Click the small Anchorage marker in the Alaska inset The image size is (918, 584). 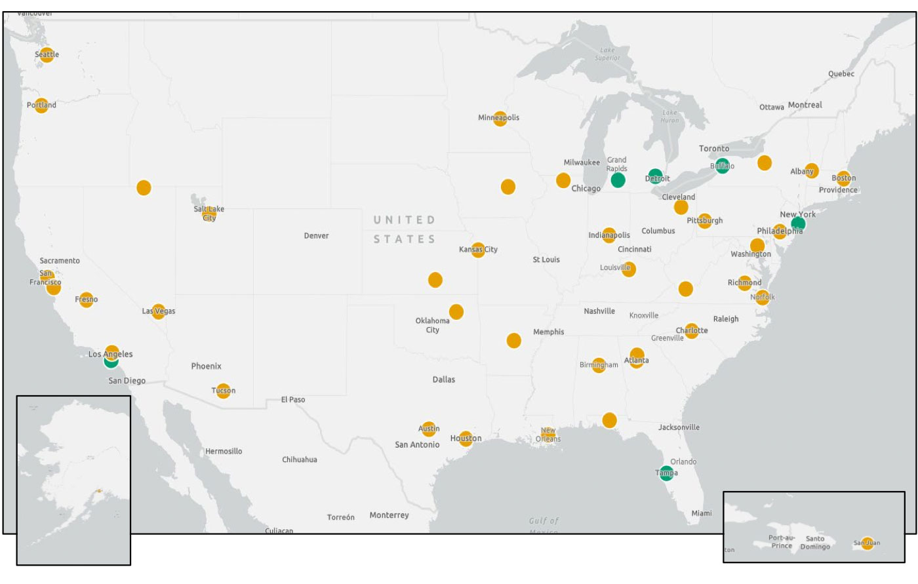[x=98, y=491]
